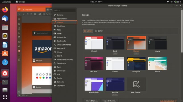183x102 pixels.
Task: Open Quick Commands settings category
Action: click(64, 45)
